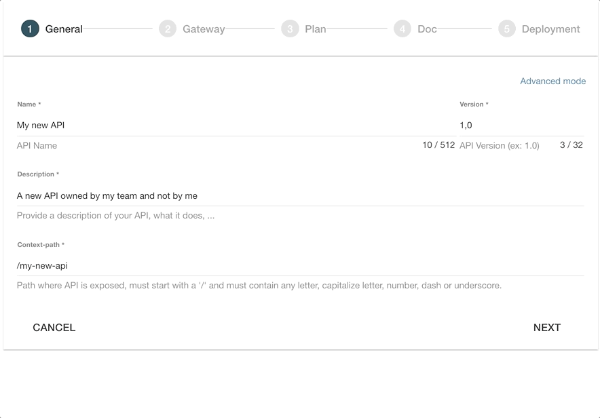Click the Context-path field with /my-new-api
Image resolution: width=600 pixels, height=418 pixels.
pos(301,266)
